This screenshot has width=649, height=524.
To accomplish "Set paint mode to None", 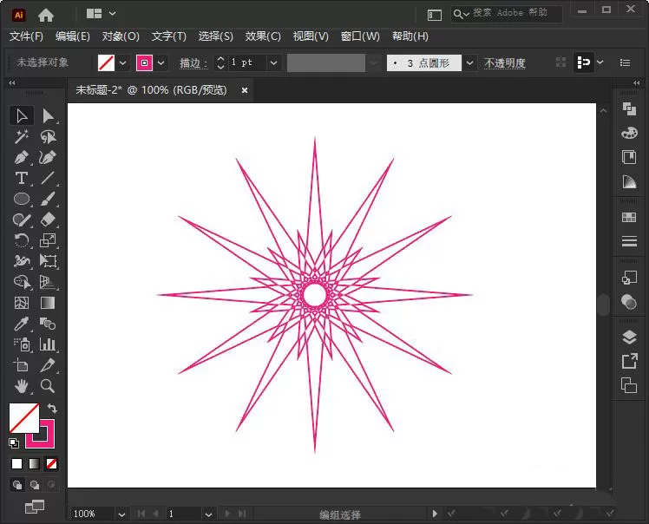I will 52,463.
